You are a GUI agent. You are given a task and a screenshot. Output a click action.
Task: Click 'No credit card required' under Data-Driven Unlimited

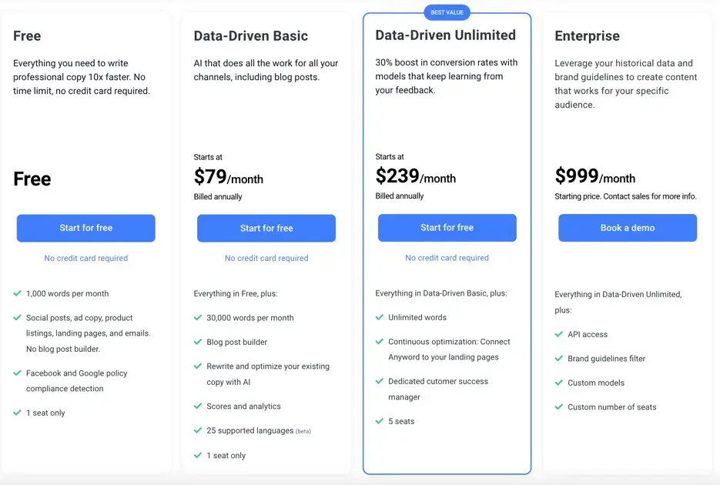pos(447,257)
